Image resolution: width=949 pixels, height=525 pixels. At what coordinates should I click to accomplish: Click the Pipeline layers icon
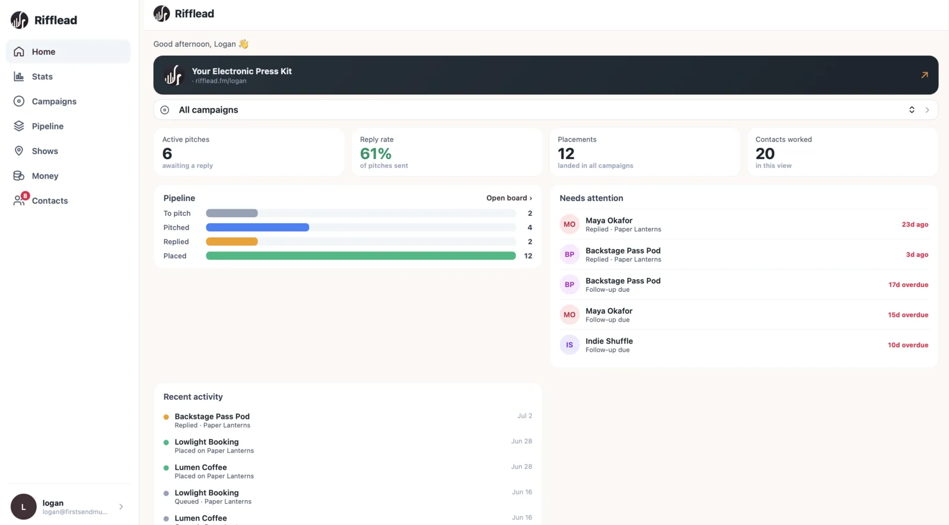pos(19,126)
